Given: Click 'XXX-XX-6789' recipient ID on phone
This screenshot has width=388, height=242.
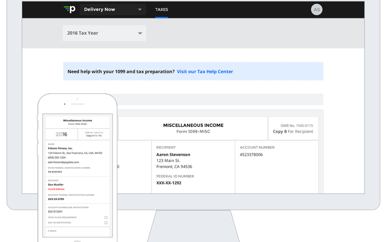Looking at the screenshot, I should (56, 199).
